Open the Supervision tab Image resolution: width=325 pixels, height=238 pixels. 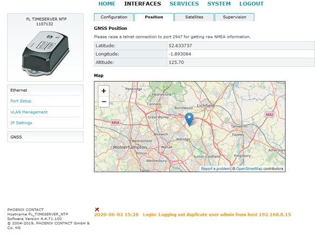point(235,17)
